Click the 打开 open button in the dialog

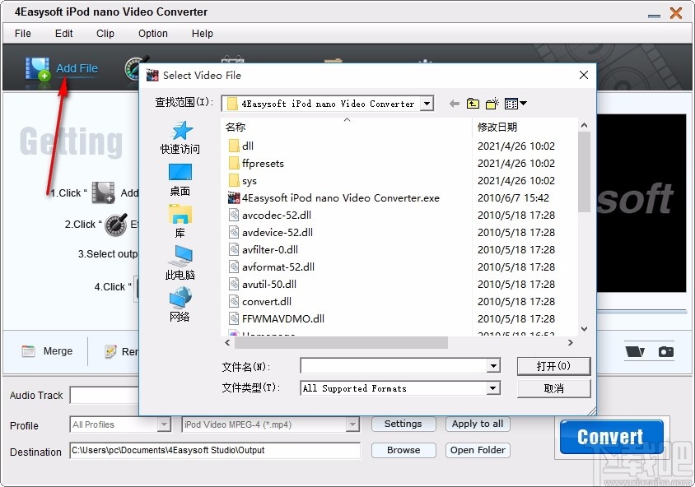click(x=553, y=366)
